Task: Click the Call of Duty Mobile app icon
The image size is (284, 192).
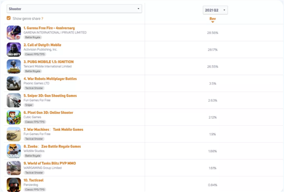Action: coord(14,50)
